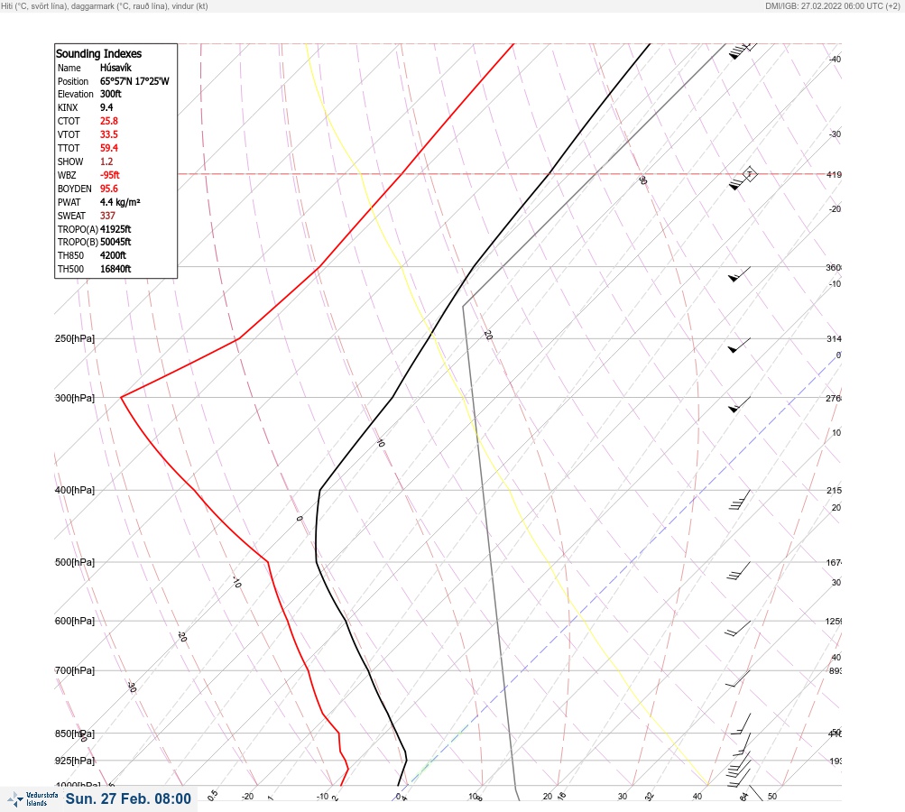905x812 pixels.
Task: Click the wind barb at 400 hPa
Action: tap(739, 500)
